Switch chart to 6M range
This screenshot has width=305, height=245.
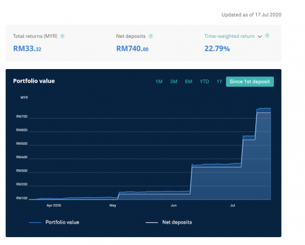(188, 82)
